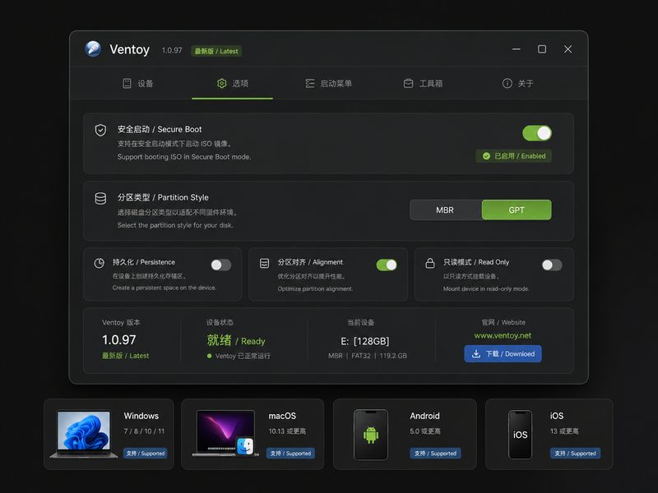658x493 pixels.
Task: Click the Ventoy title text
Action: pyautogui.click(x=130, y=49)
